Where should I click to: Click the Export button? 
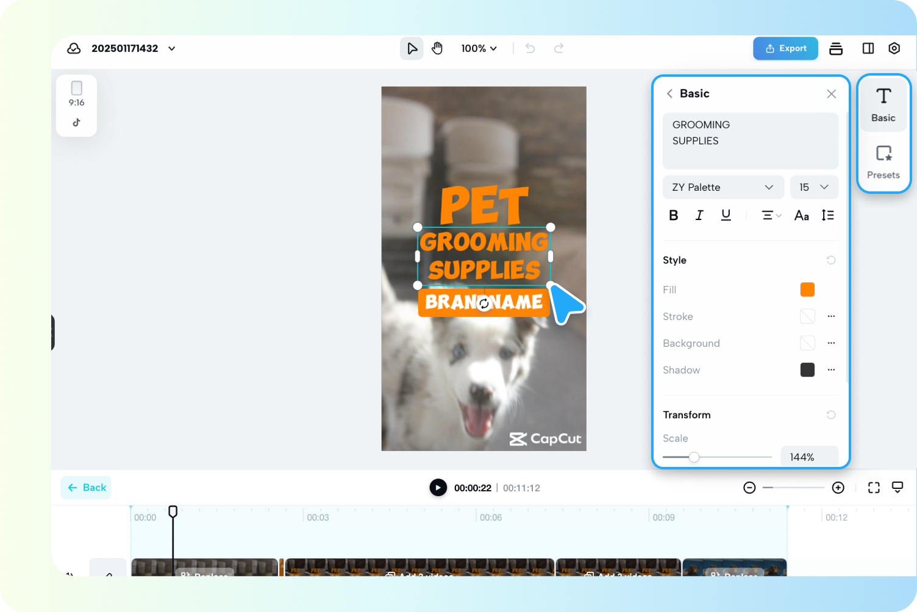785,48
